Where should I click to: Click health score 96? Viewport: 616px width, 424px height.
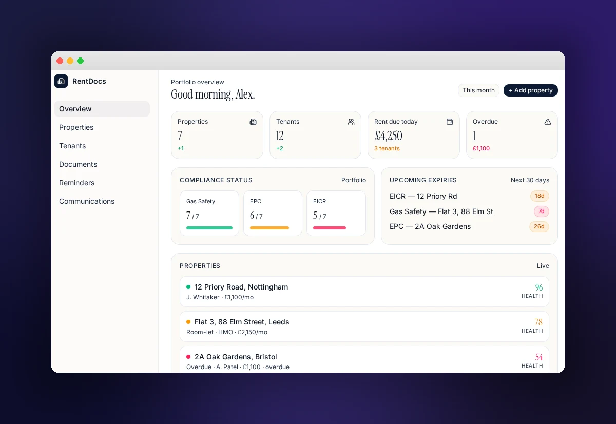(x=539, y=287)
